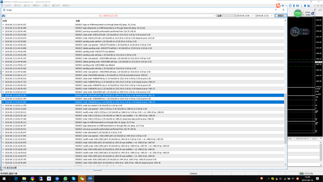Viewport: 323px width, 182px height.
Task: Open the 工具(T) menu
Action: pyautogui.click(x=46, y=5)
